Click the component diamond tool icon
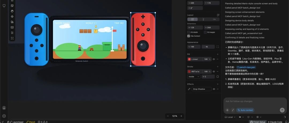The height and width of the screenshot is (123, 289). coord(12,16)
